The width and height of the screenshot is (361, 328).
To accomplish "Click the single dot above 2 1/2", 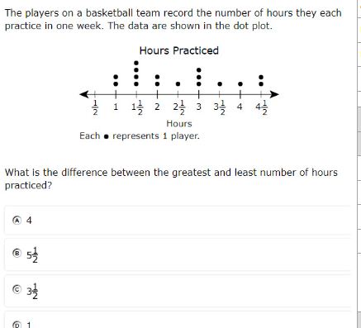I will click(178, 83).
